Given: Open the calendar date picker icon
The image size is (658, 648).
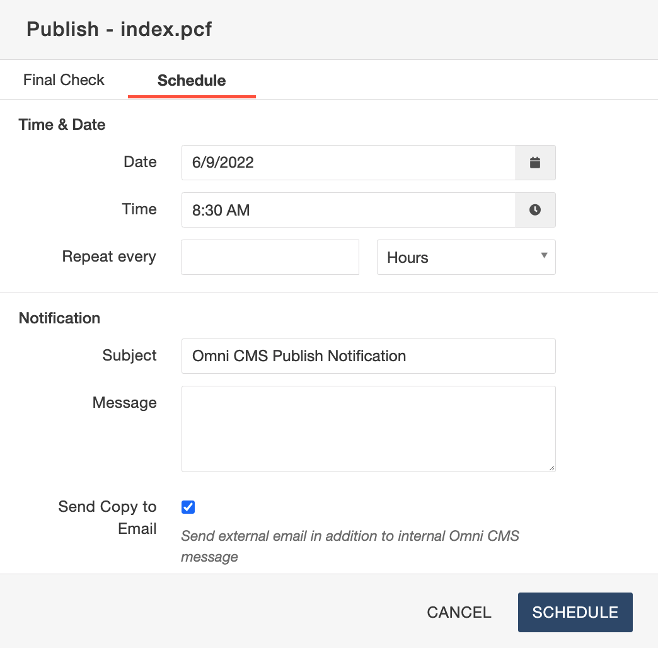Looking at the screenshot, I should click(x=535, y=163).
